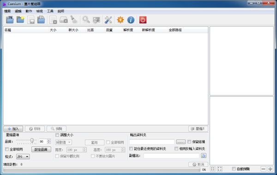Click the quality value 80 stepper arrows

coord(49,141)
